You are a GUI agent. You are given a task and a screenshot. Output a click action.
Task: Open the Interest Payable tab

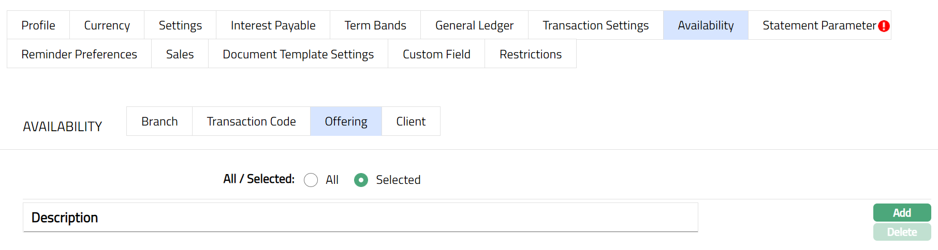(x=273, y=25)
